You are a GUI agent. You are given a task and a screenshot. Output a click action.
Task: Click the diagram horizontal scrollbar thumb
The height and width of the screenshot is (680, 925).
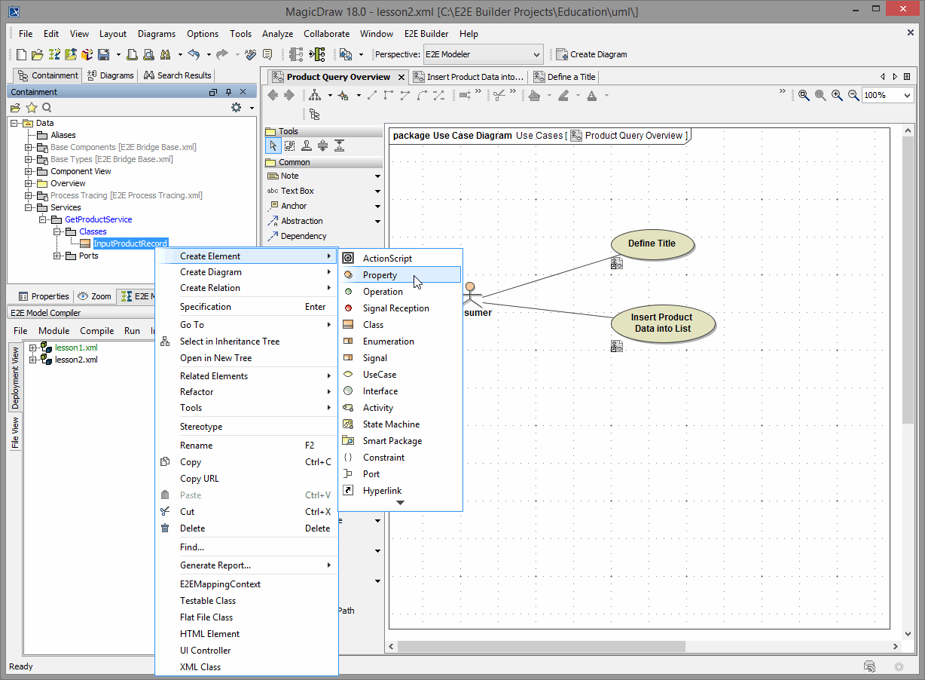[x=542, y=646]
